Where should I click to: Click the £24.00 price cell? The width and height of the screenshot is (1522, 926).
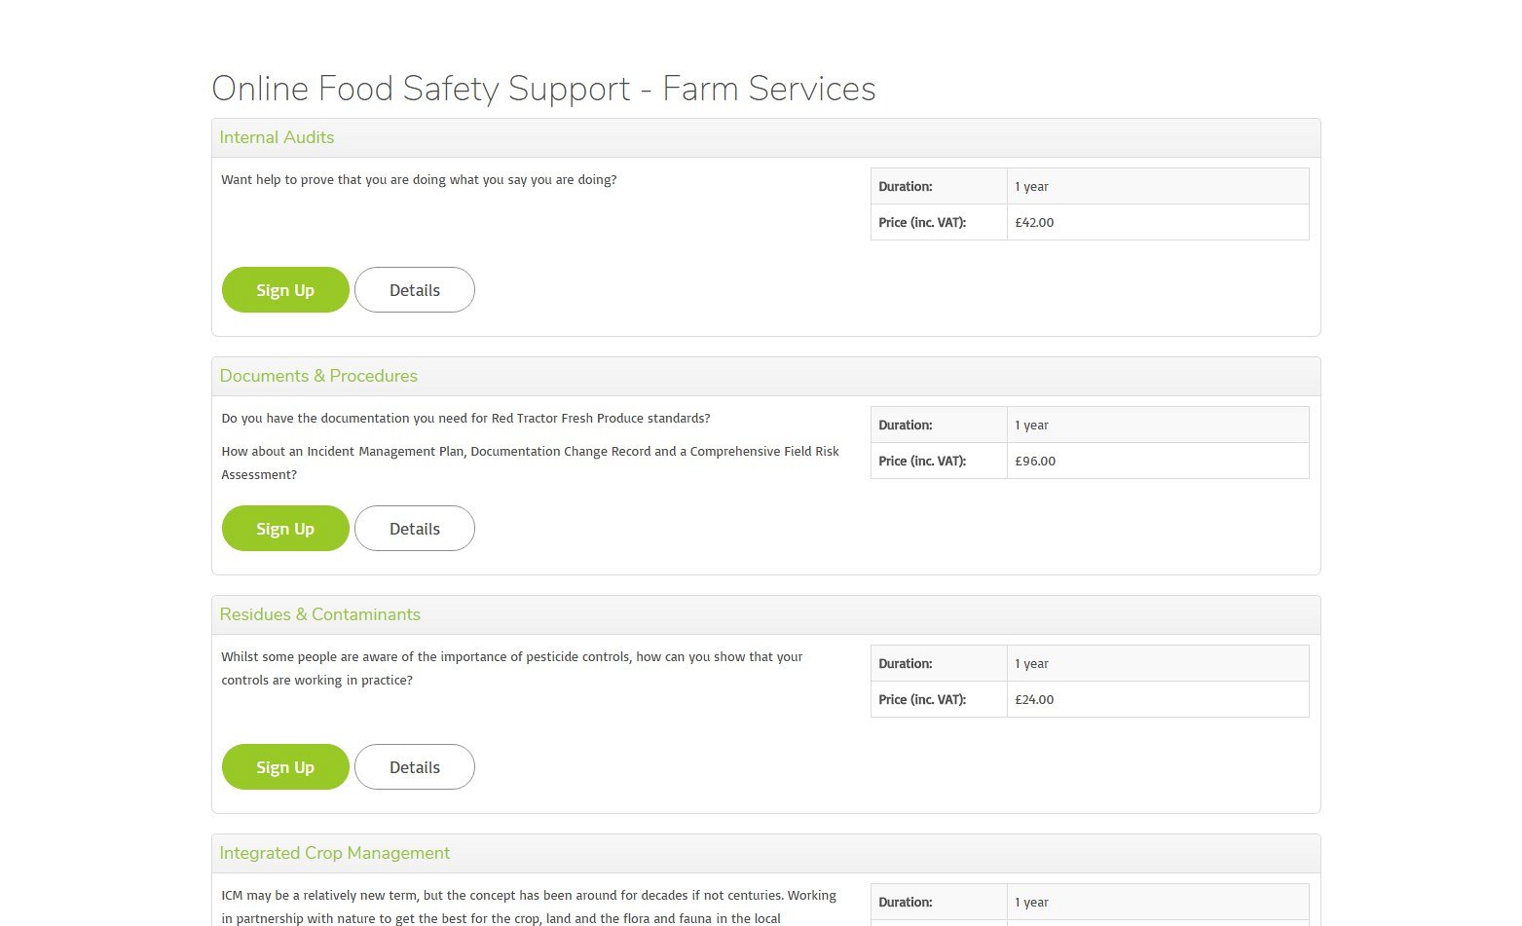1034,699
